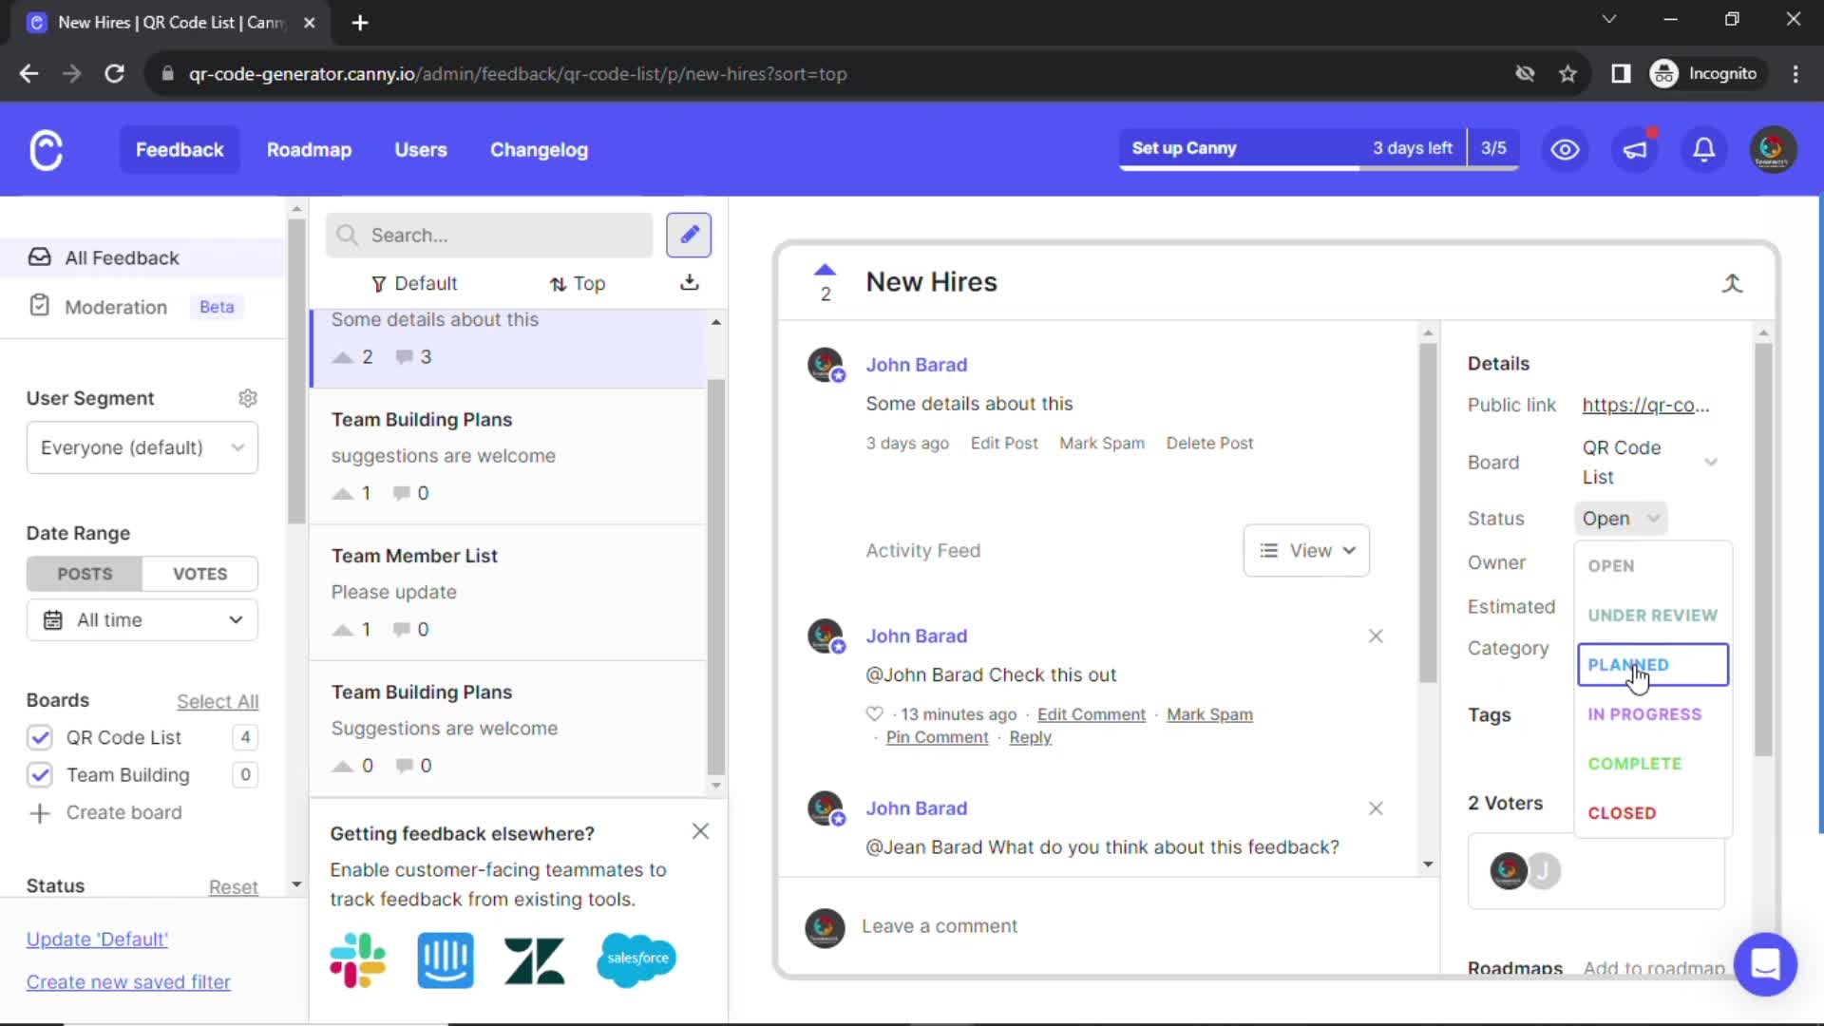Image resolution: width=1824 pixels, height=1026 pixels.
Task: Open the announcements megaphone icon
Action: tap(1635, 150)
